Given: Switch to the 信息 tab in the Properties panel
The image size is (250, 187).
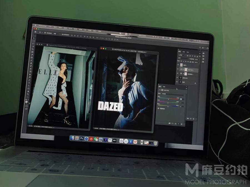Looking at the screenshot, I should coord(164,87).
